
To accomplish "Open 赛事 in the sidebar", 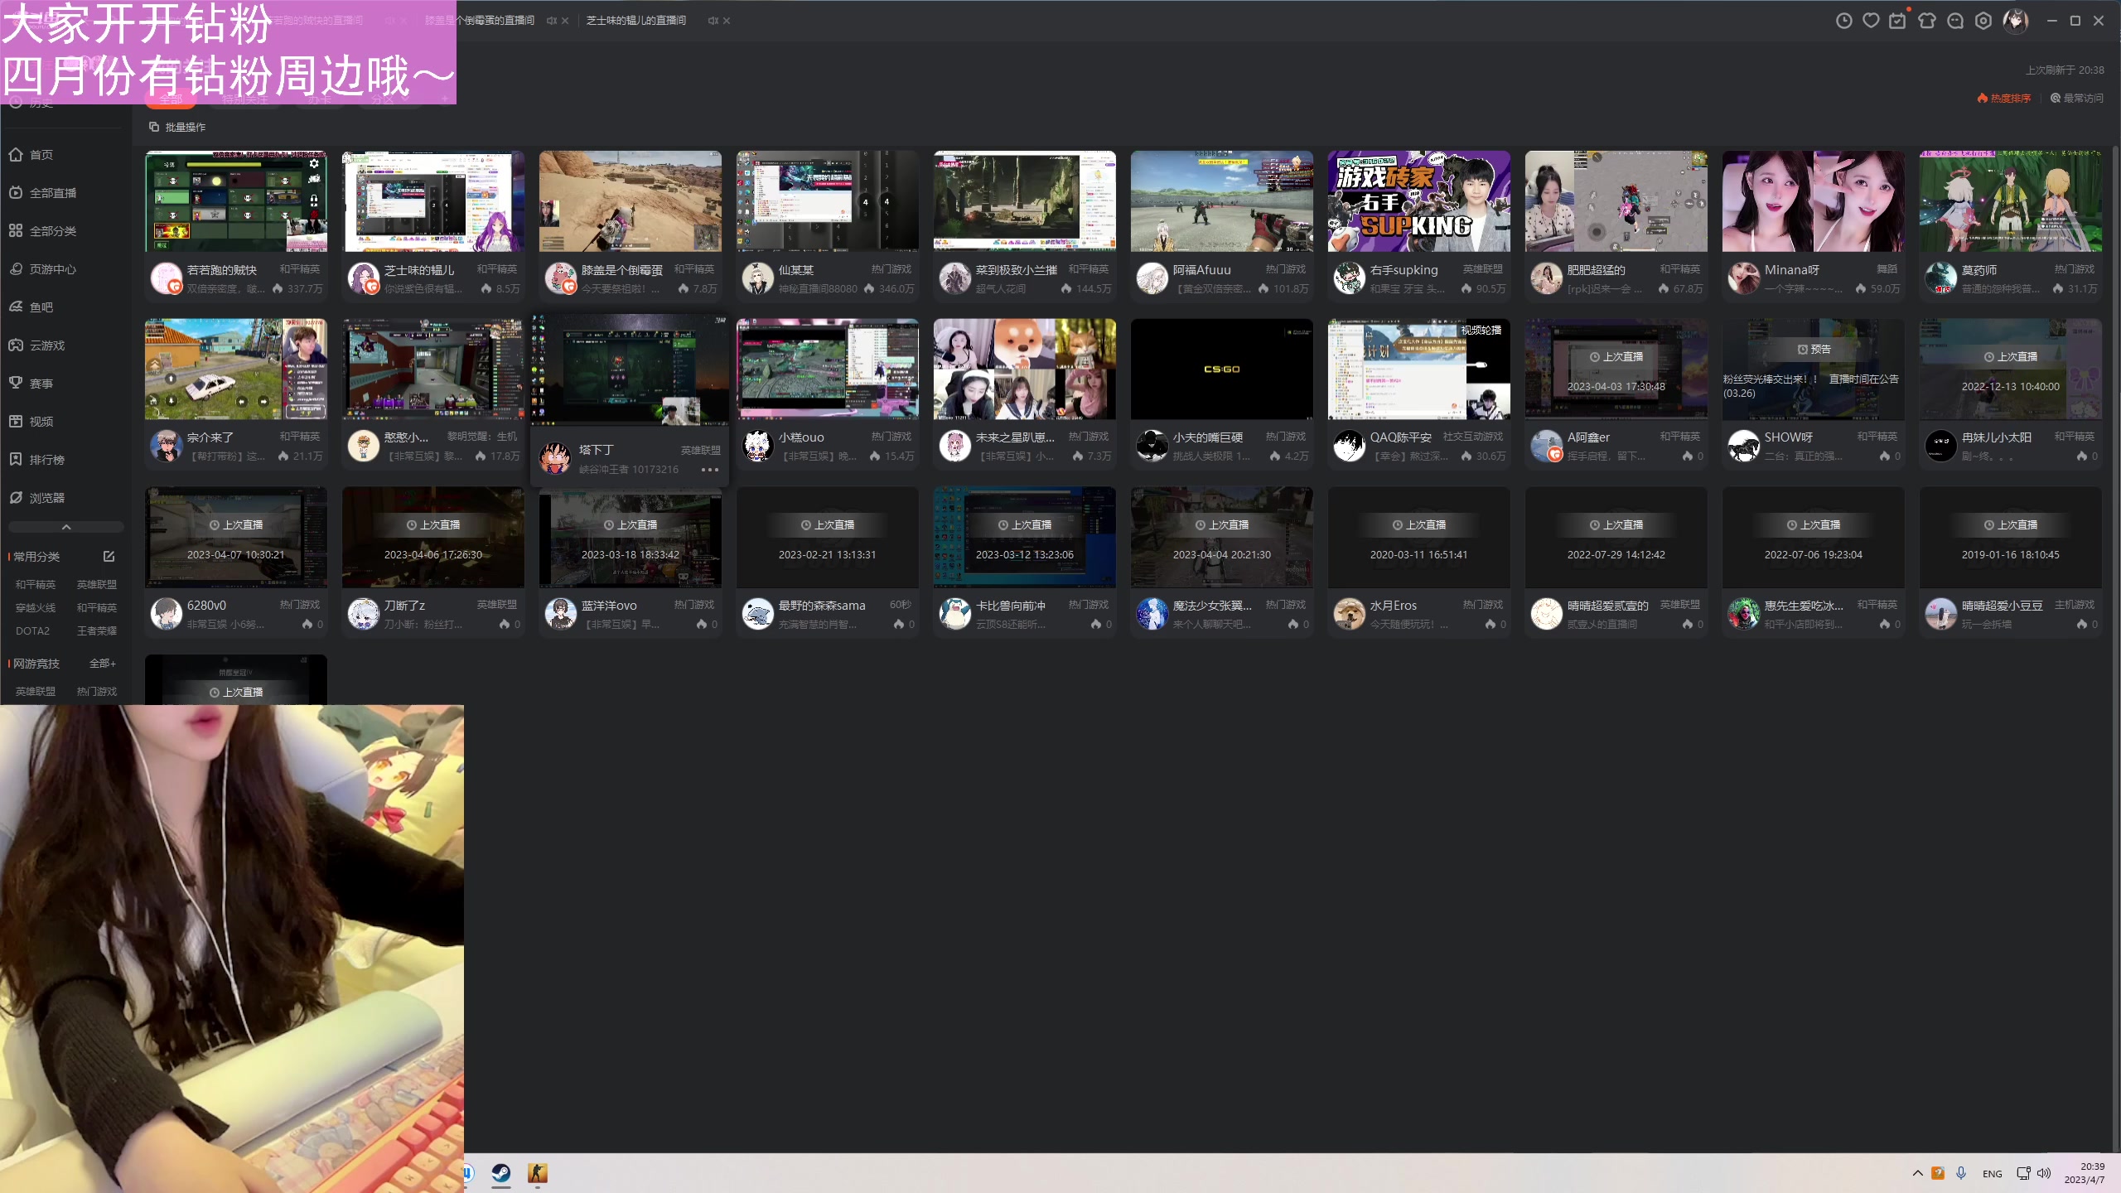I will 31,384.
